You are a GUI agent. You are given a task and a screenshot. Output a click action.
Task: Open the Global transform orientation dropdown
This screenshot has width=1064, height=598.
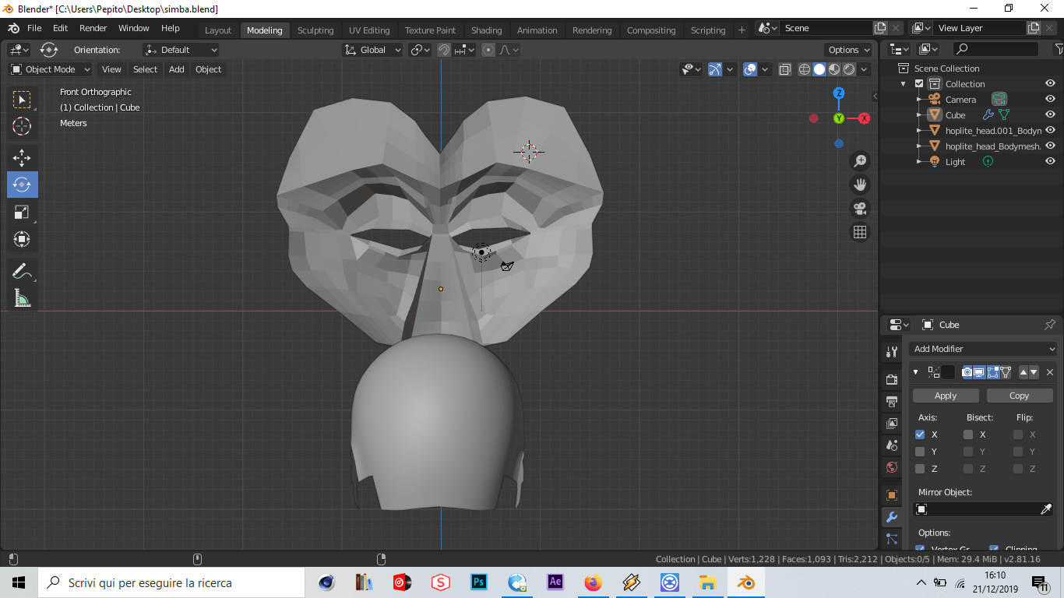click(x=373, y=50)
